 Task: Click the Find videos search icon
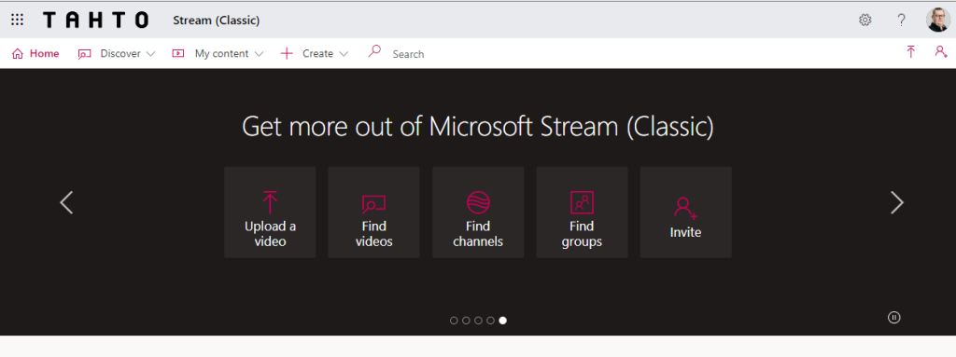pos(373,204)
